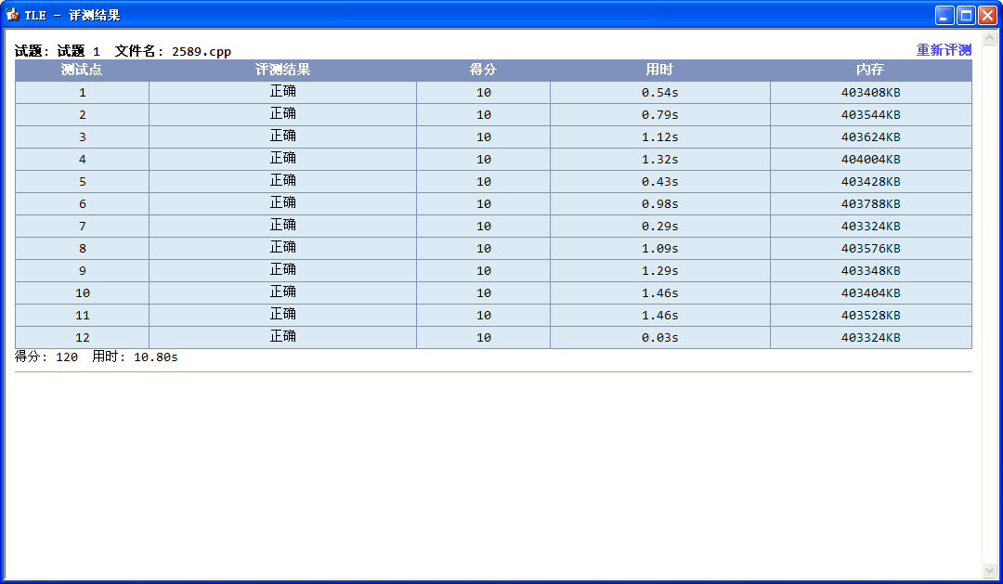This screenshot has width=1003, height=584.
Task: Click the file name 2589.cpp
Action: 202,51
